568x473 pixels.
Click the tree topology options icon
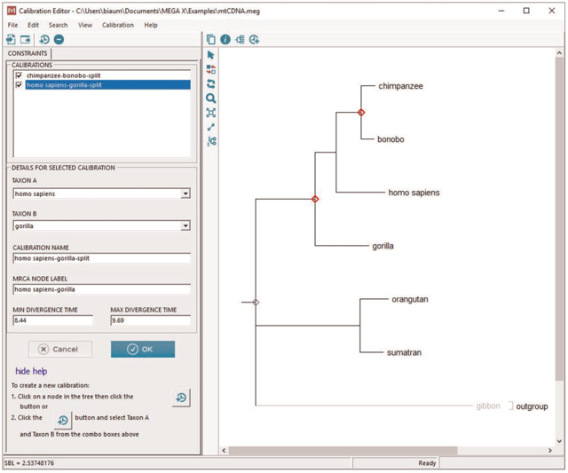pyautogui.click(x=240, y=39)
